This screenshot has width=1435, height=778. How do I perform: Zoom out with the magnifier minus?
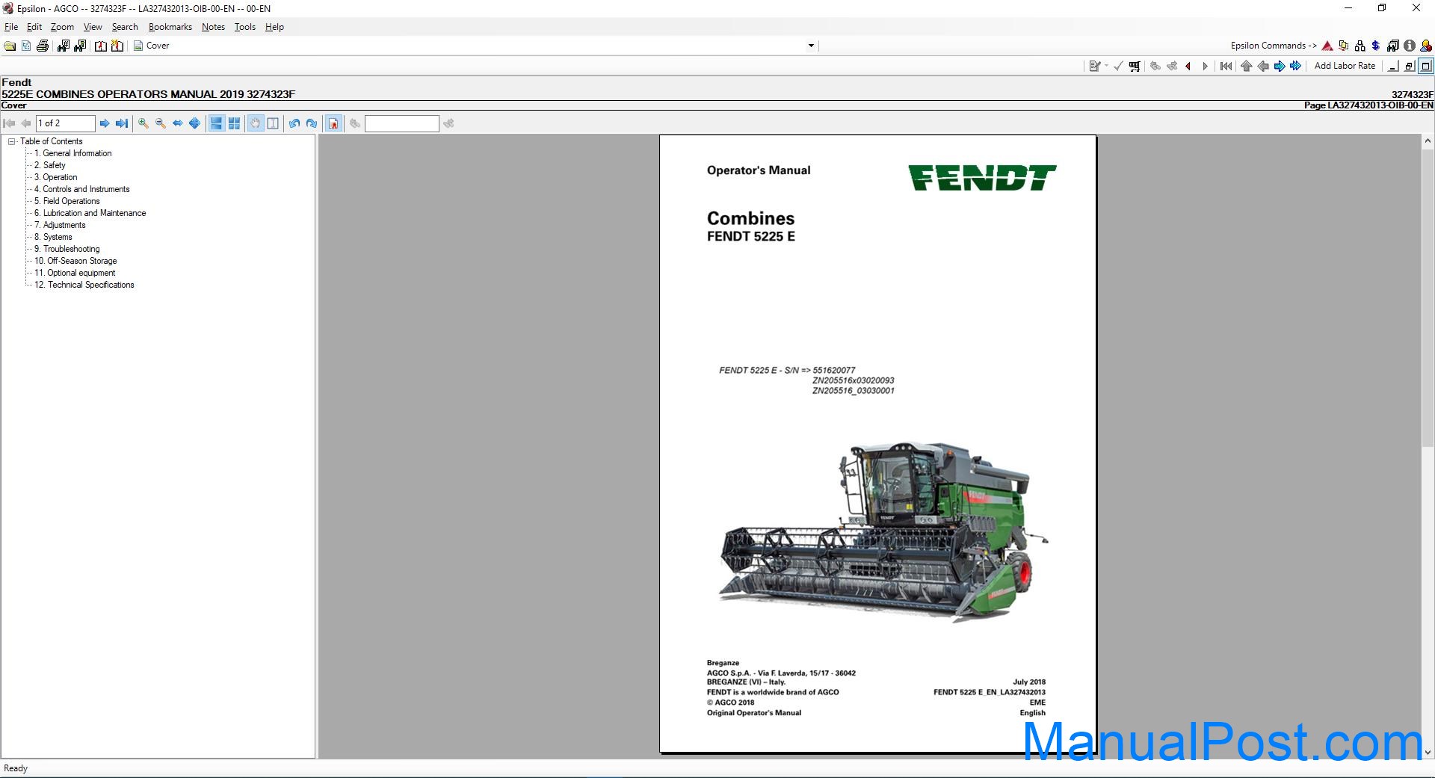(161, 123)
